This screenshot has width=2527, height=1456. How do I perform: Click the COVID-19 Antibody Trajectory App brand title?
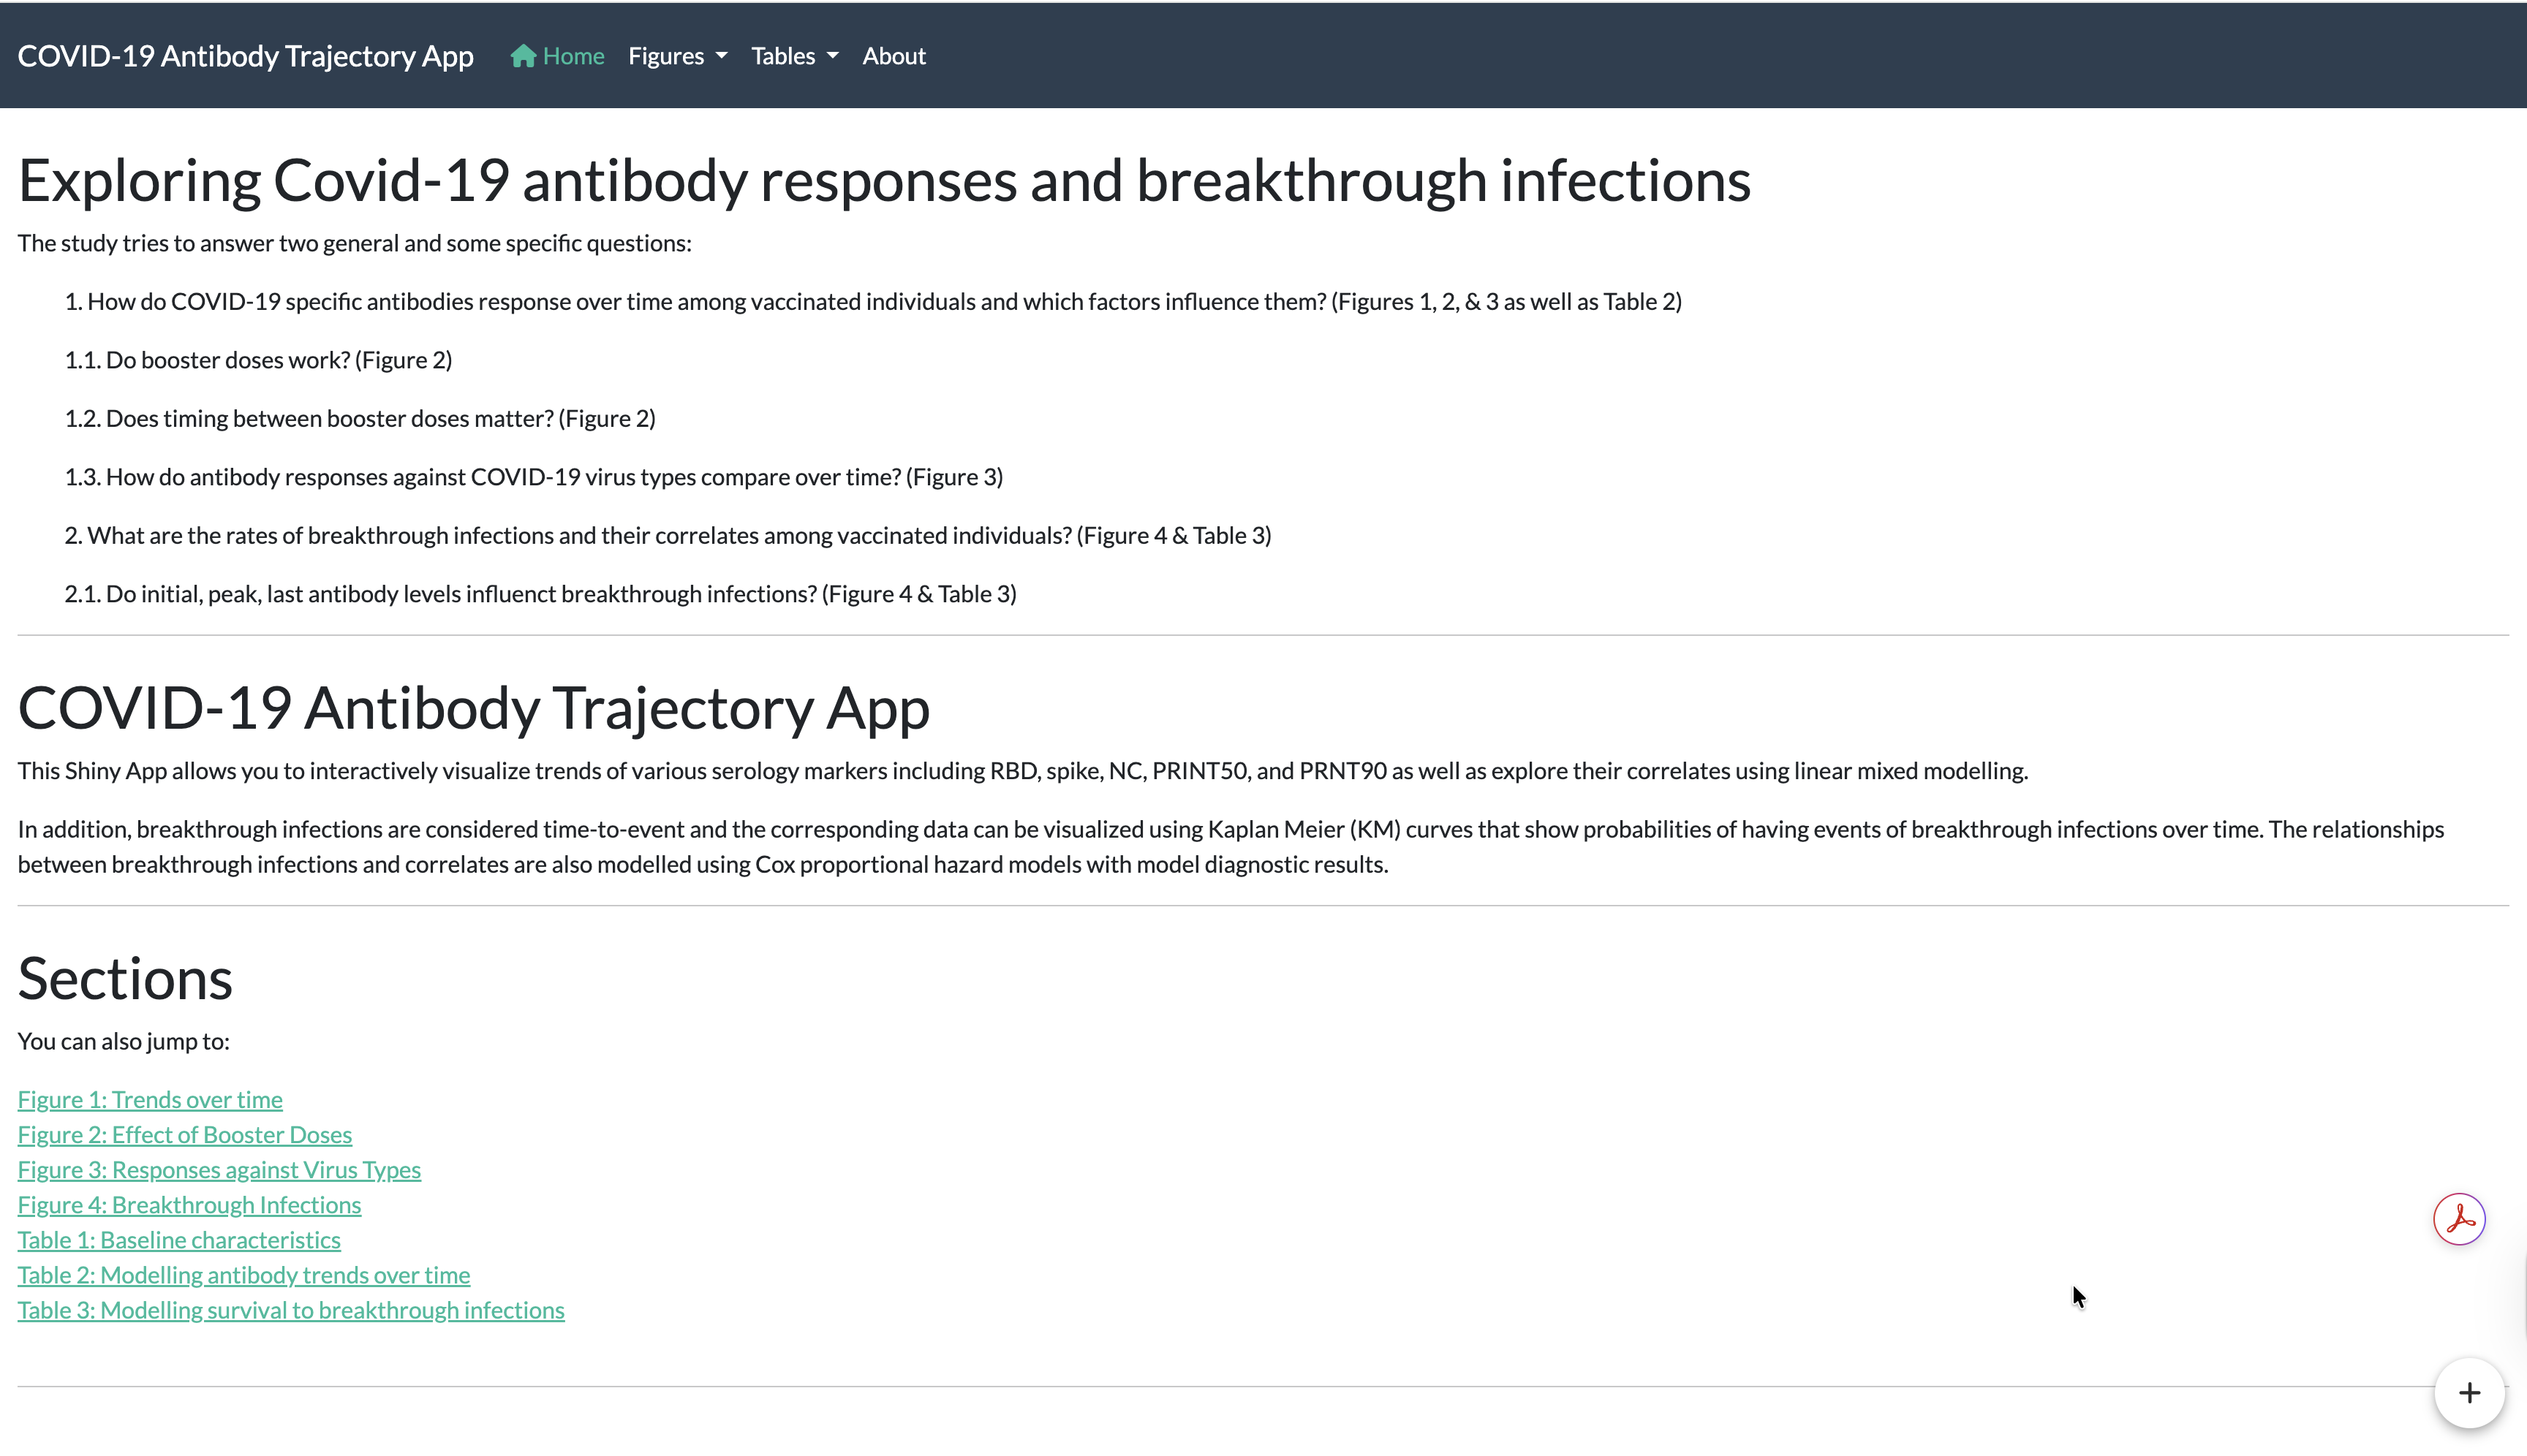[x=245, y=56]
